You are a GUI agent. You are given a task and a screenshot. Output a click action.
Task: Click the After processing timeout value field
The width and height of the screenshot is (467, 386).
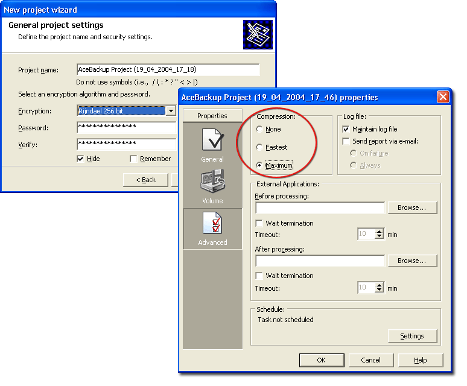click(x=366, y=288)
